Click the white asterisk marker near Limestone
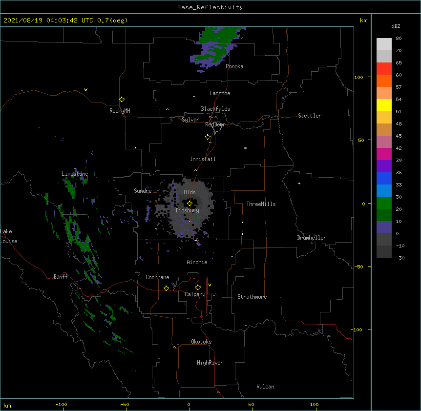This screenshot has width=421, height=411. click(x=75, y=169)
